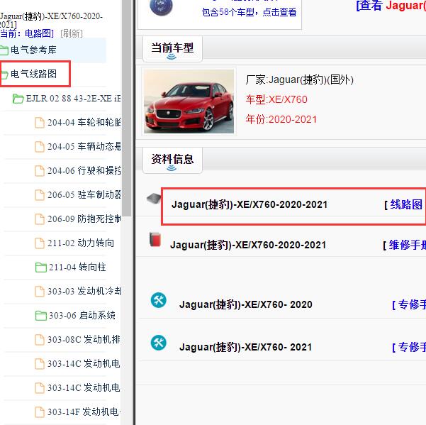Image resolution: width=426 pixels, height=425 pixels.
Task: Select the 211-02 动力转向 entry text
Action: 81,243
